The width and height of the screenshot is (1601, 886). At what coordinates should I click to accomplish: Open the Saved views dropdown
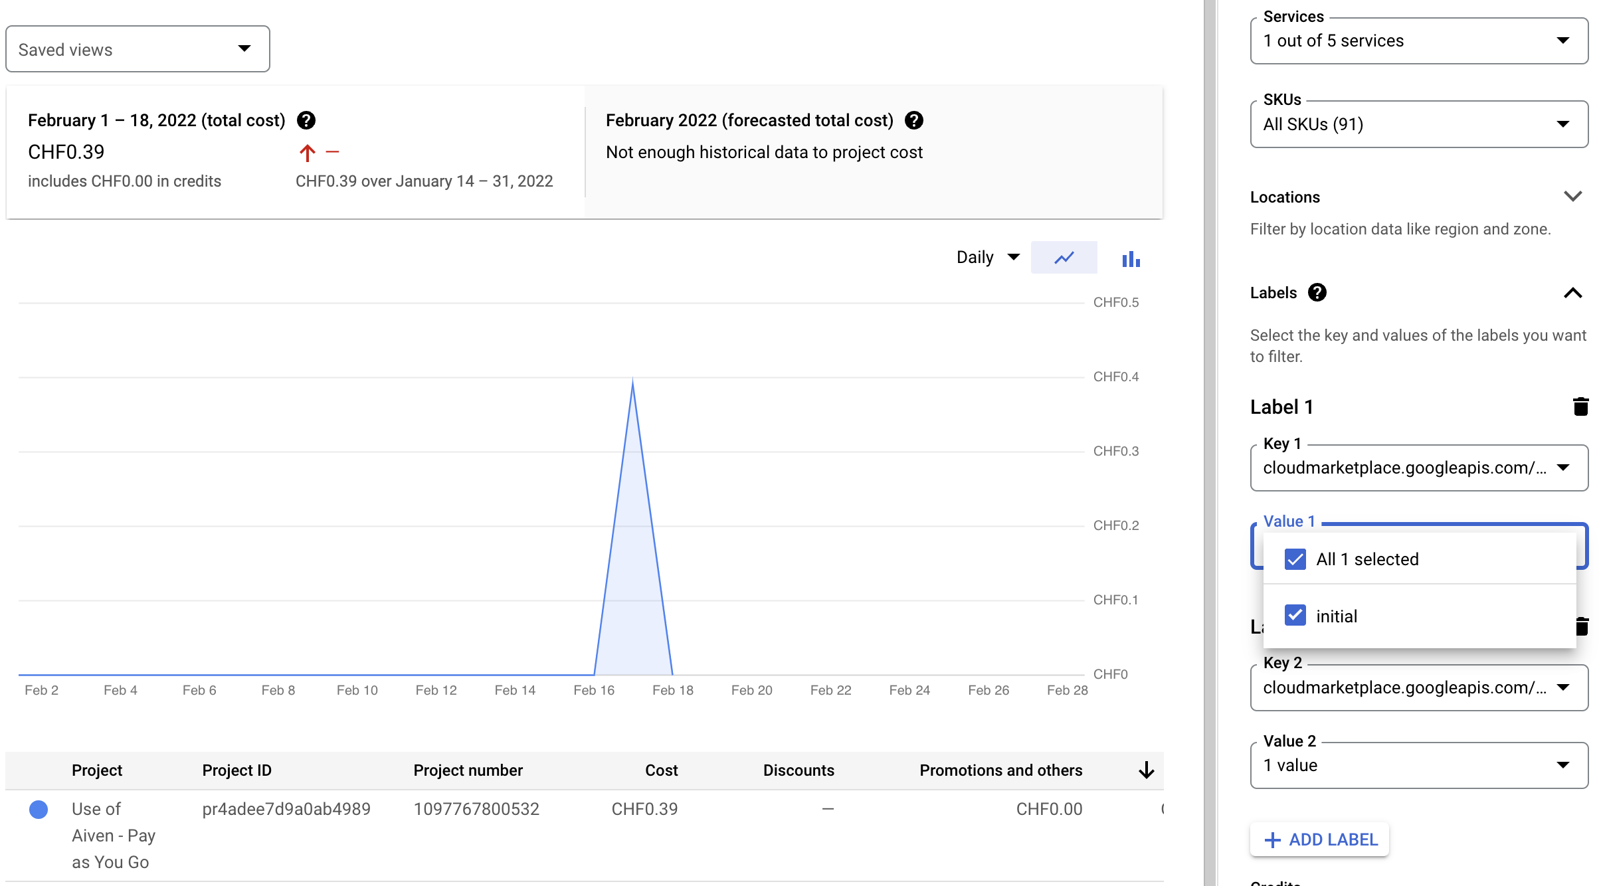[x=138, y=48]
